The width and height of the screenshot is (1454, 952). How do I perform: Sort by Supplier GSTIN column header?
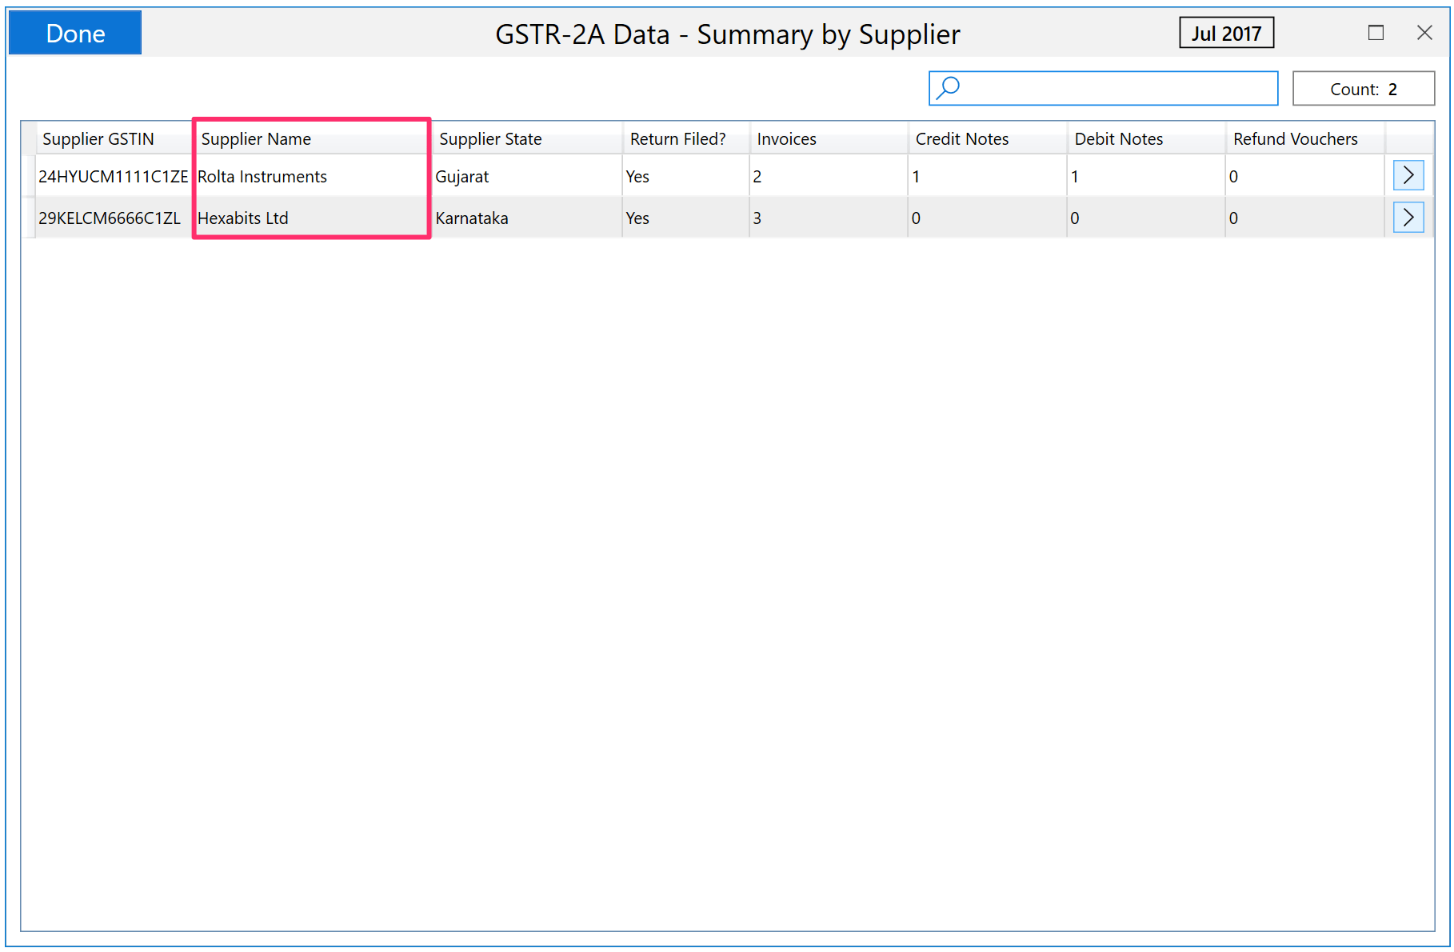pos(98,139)
